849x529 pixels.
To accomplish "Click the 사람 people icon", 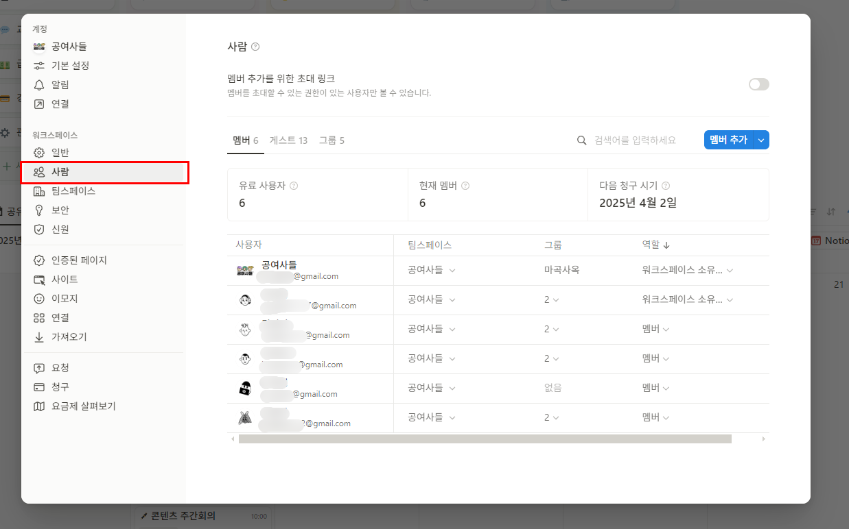I will [x=39, y=172].
